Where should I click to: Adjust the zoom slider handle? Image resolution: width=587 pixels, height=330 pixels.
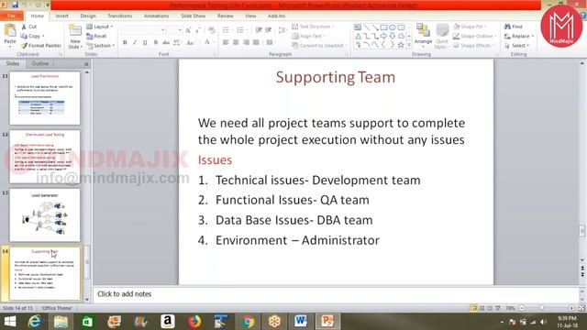point(541,308)
